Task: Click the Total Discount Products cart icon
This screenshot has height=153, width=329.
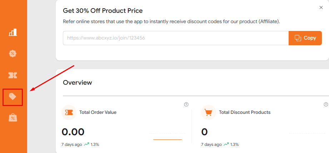Action: [x=209, y=112]
